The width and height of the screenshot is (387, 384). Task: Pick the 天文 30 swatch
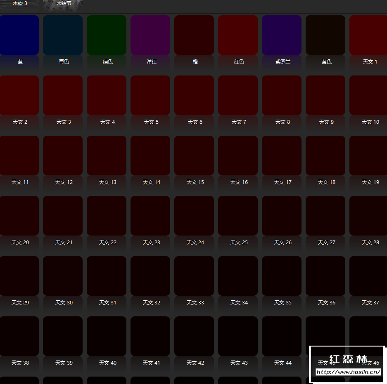(63, 276)
